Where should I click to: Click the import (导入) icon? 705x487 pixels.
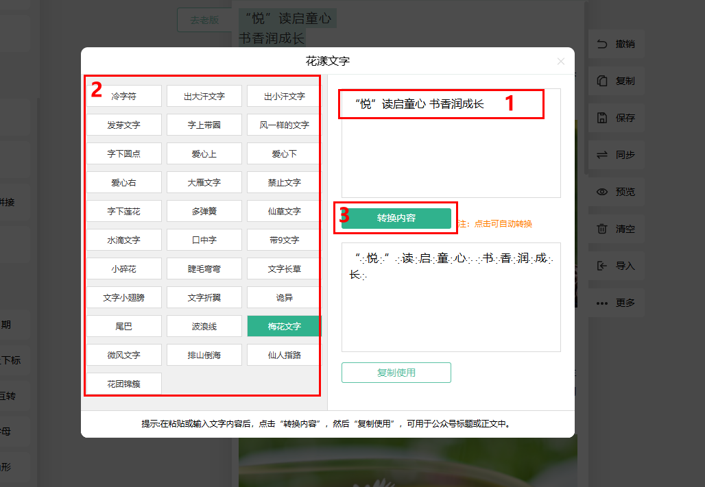[602, 266]
